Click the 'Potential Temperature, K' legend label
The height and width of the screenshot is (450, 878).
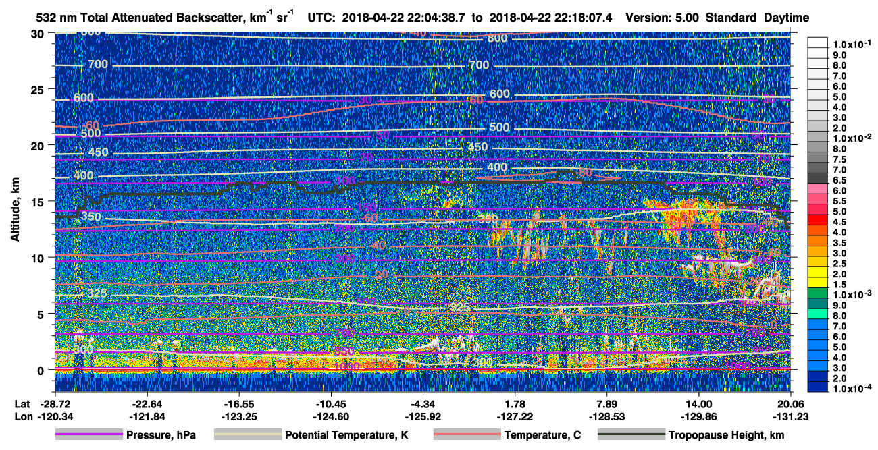pos(346,435)
